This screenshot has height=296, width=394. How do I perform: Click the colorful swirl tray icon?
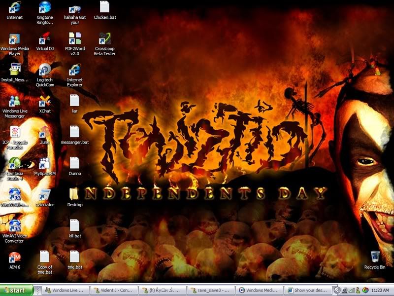pos(365,291)
